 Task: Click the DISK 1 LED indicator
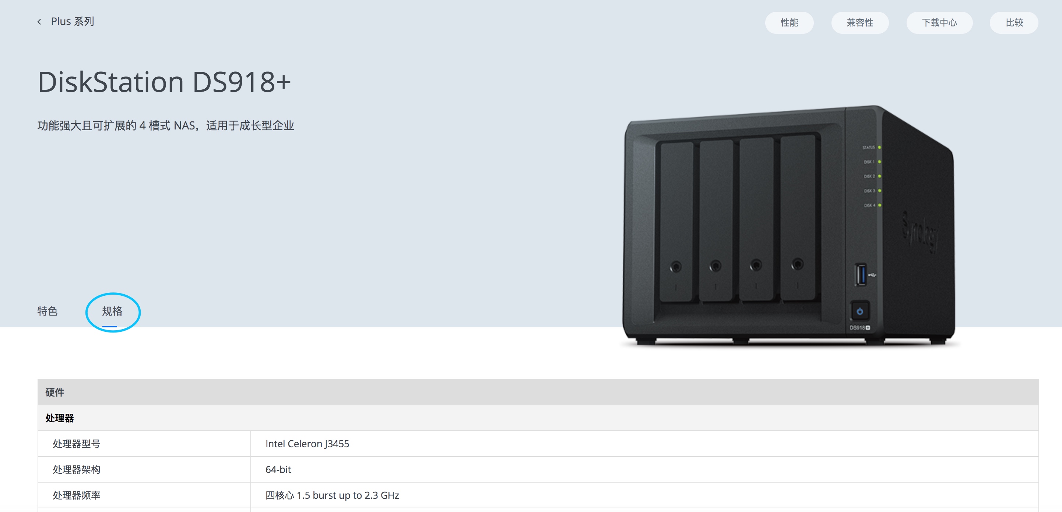click(879, 162)
